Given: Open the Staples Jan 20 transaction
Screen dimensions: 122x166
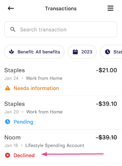Looking at the screenshot, I should pyautogui.click(x=61, y=113).
